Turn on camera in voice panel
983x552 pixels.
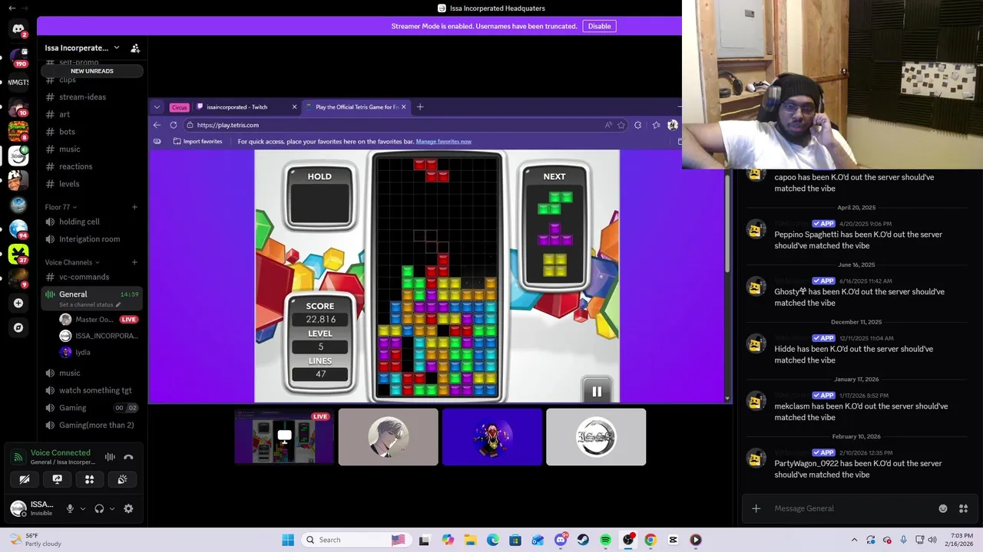pyautogui.click(x=25, y=479)
